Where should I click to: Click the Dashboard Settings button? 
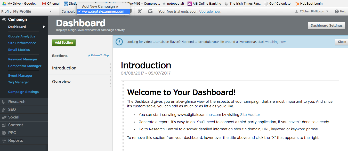(327, 26)
